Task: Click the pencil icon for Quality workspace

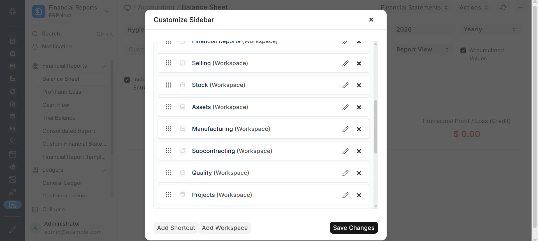Action: click(345, 173)
